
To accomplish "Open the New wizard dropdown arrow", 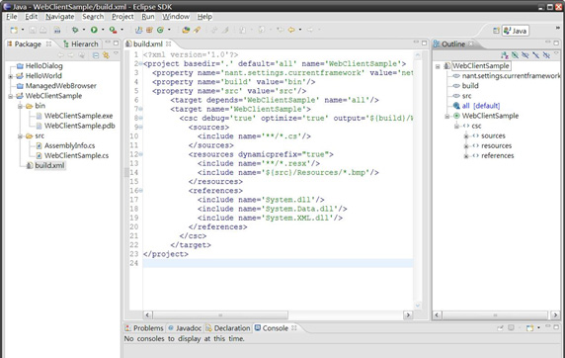I will pyautogui.click(x=23, y=30).
